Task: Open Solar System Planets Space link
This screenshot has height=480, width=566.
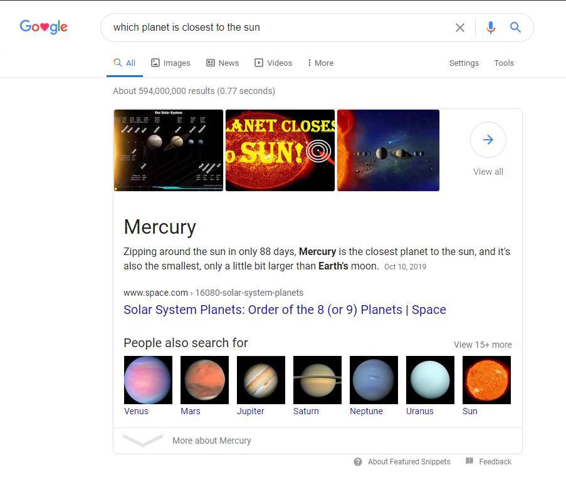Action: click(285, 310)
